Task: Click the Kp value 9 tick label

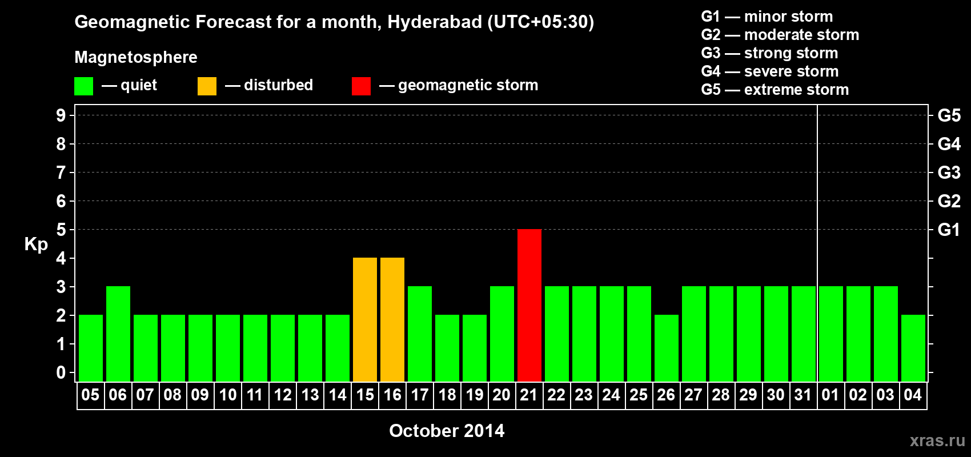Action: click(61, 115)
